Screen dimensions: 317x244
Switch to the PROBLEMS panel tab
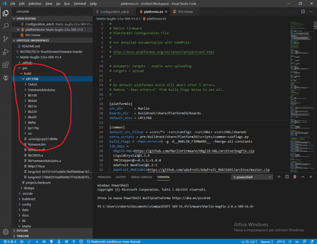(104, 177)
